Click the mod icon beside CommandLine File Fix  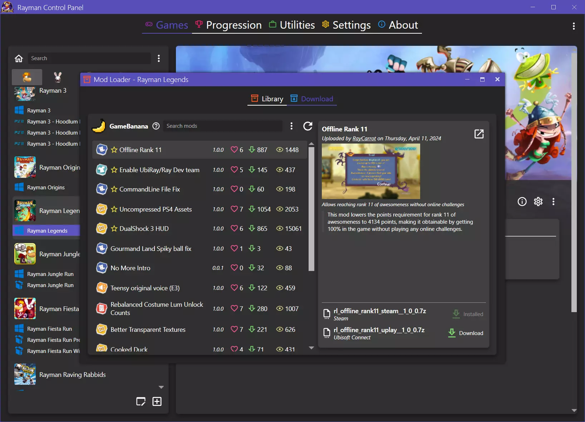[102, 189]
